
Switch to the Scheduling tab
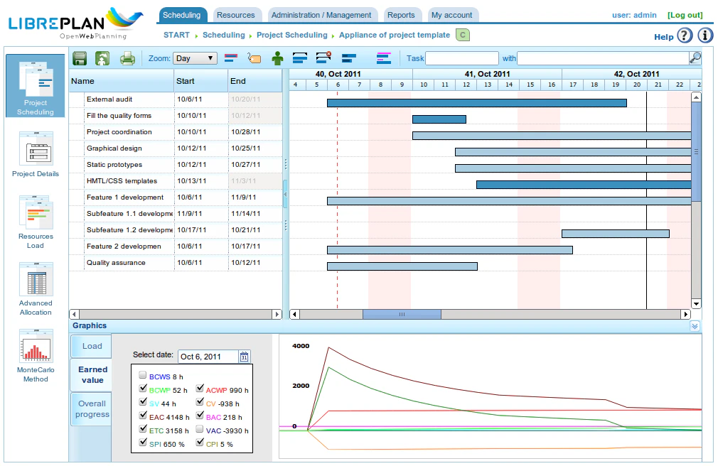pos(182,15)
